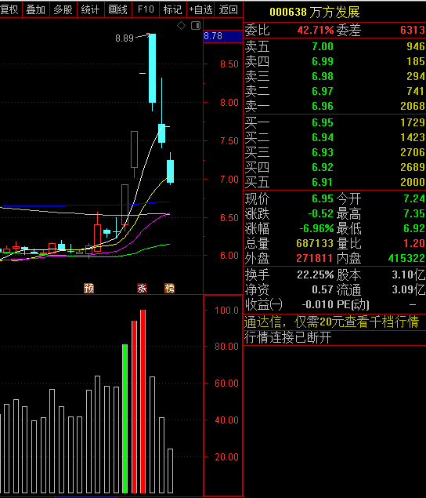426x498 pixels.
Task: Select the 买五 6.91 order row
Action: pyautogui.click(x=334, y=182)
